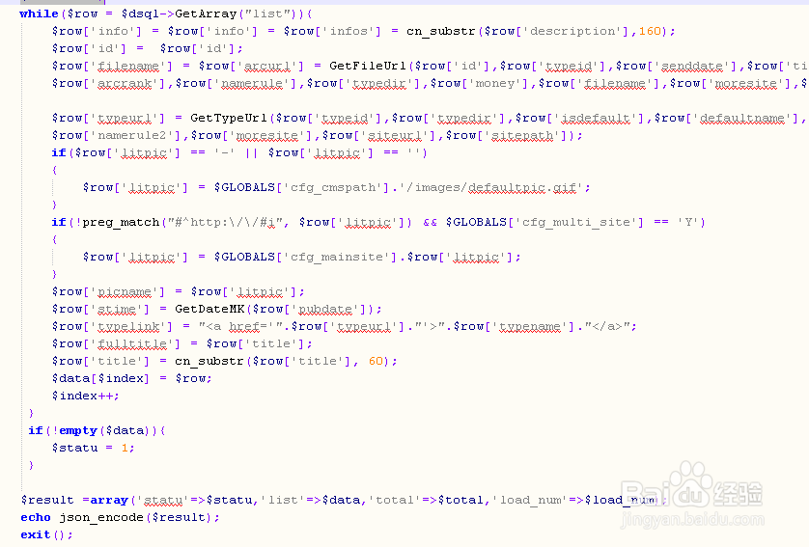This screenshot has height=547, width=809.
Task: Click the $data[$index] assignment
Action: [x=131, y=378]
